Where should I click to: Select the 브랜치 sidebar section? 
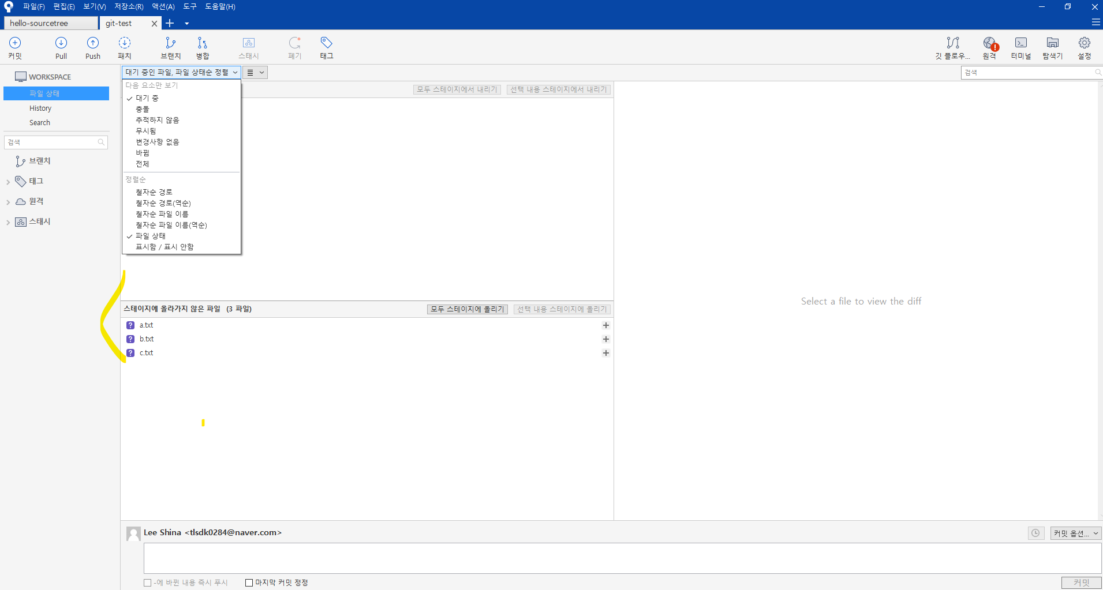(33, 161)
